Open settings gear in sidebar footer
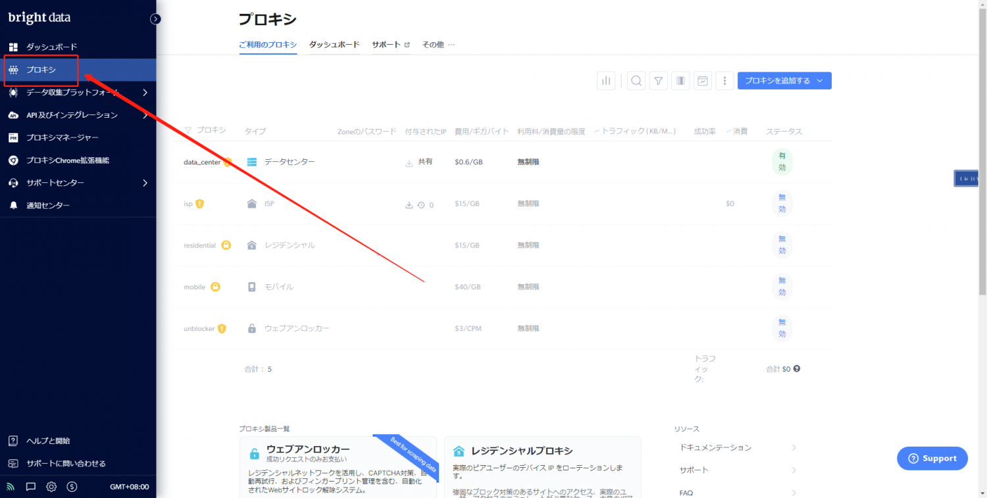The width and height of the screenshot is (987, 498). click(51, 487)
